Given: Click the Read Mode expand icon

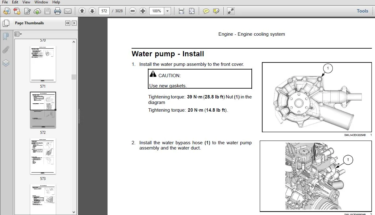Looking at the screenshot, I should tap(230, 11).
